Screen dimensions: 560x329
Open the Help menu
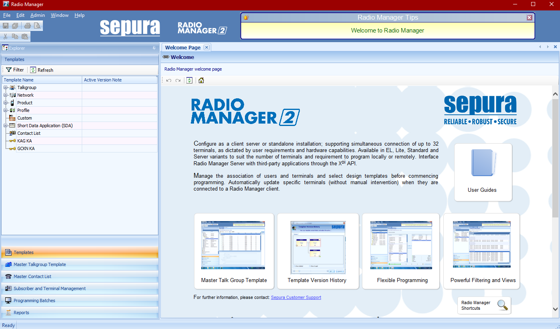[79, 15]
